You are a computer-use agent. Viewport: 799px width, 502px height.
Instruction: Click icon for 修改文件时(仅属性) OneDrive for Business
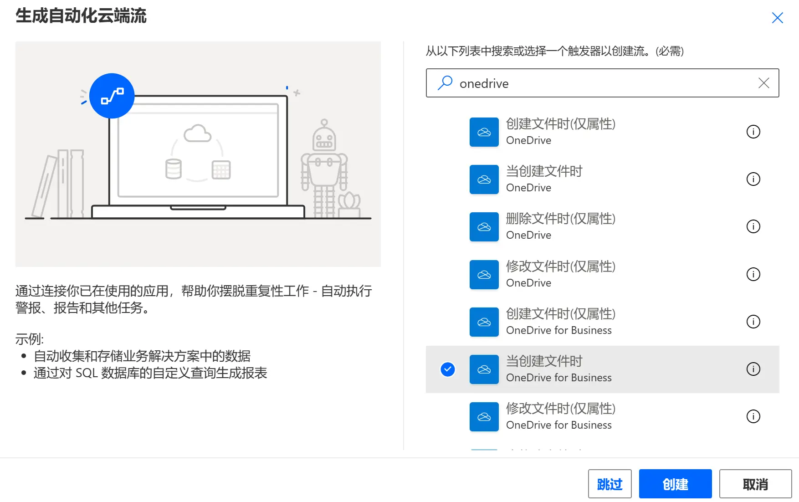pos(484,417)
